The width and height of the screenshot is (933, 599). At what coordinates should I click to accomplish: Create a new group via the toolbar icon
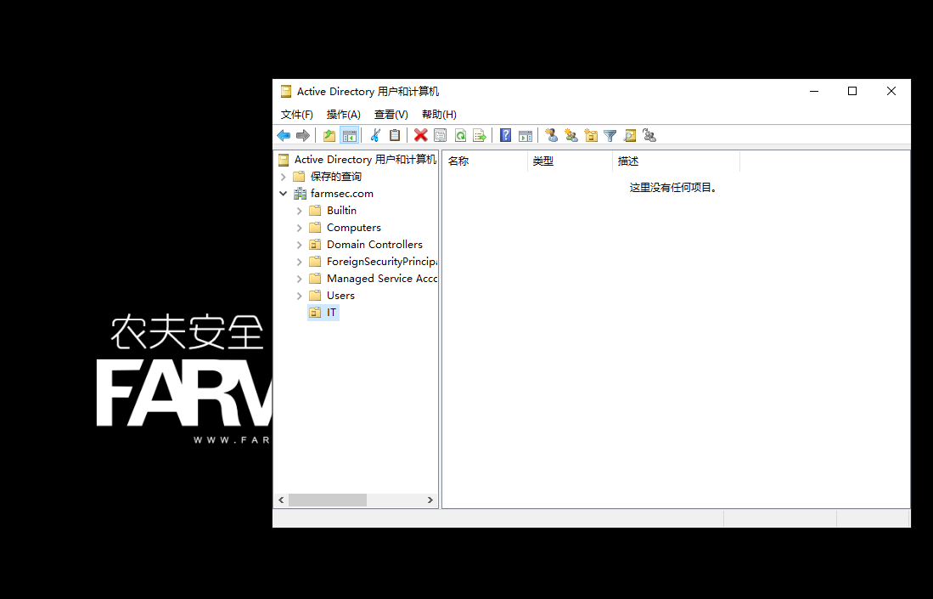click(x=570, y=135)
